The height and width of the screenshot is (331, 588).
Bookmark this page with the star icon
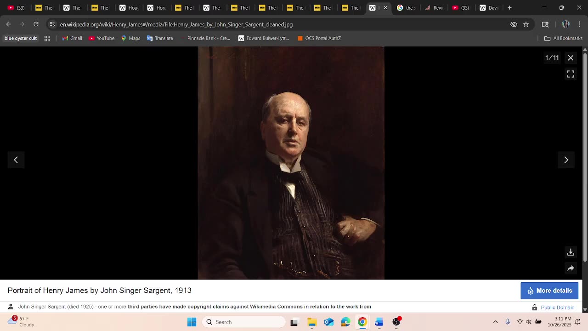(x=526, y=24)
